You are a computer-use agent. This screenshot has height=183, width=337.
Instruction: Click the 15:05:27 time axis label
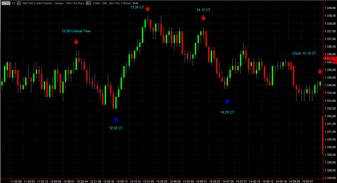tap(308, 181)
